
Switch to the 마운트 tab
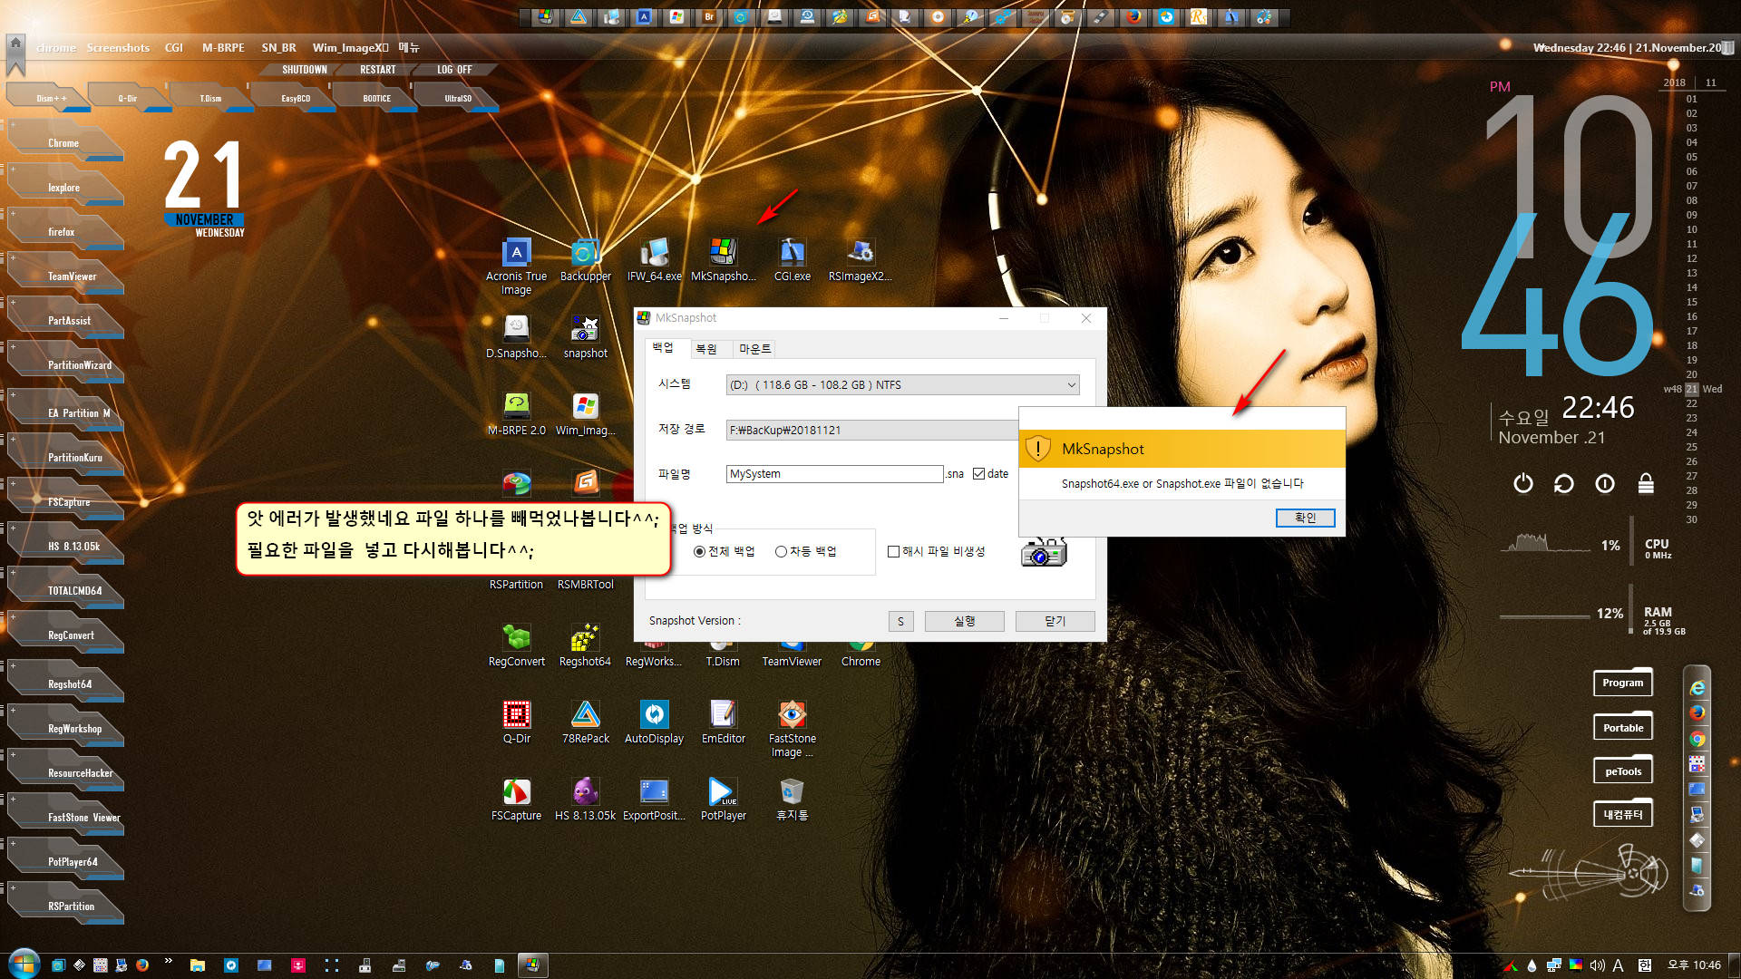click(x=754, y=349)
